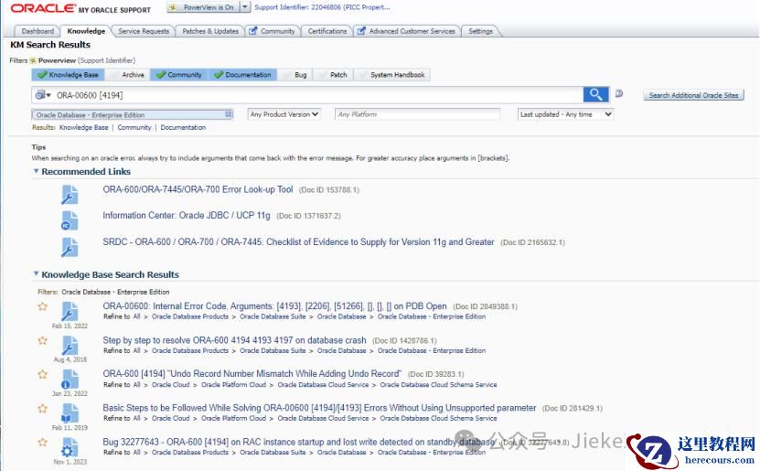Favorite the ORA-00600 PDB Open result star

(x=43, y=306)
